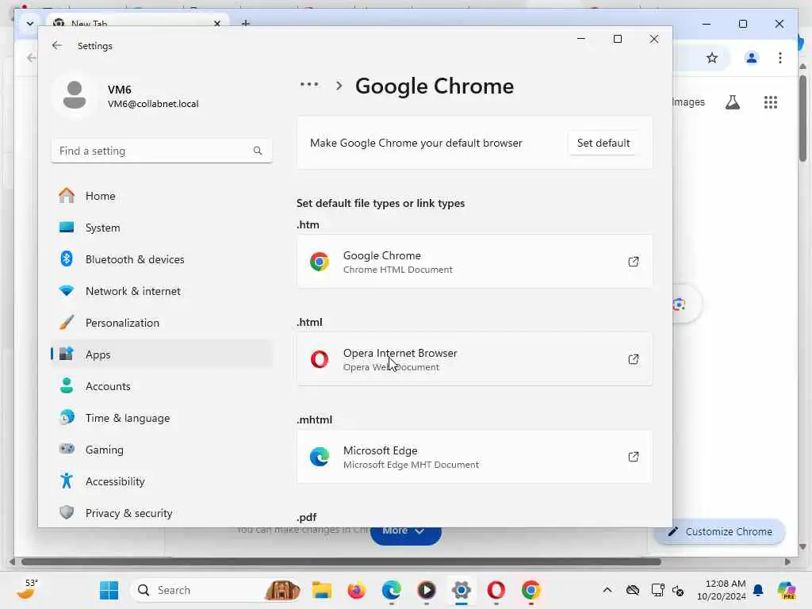
Task: Change .mhtml default from Microsoft Edge
Action: [x=474, y=457]
